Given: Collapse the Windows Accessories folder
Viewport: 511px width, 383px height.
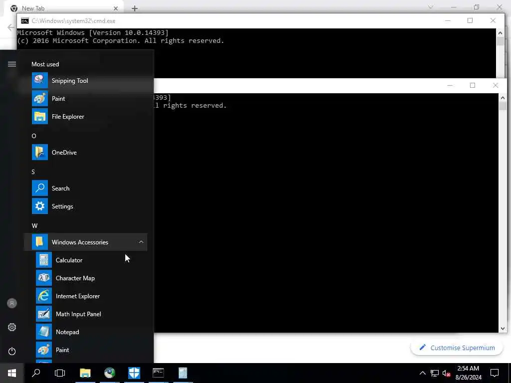Looking at the screenshot, I should click(86, 242).
